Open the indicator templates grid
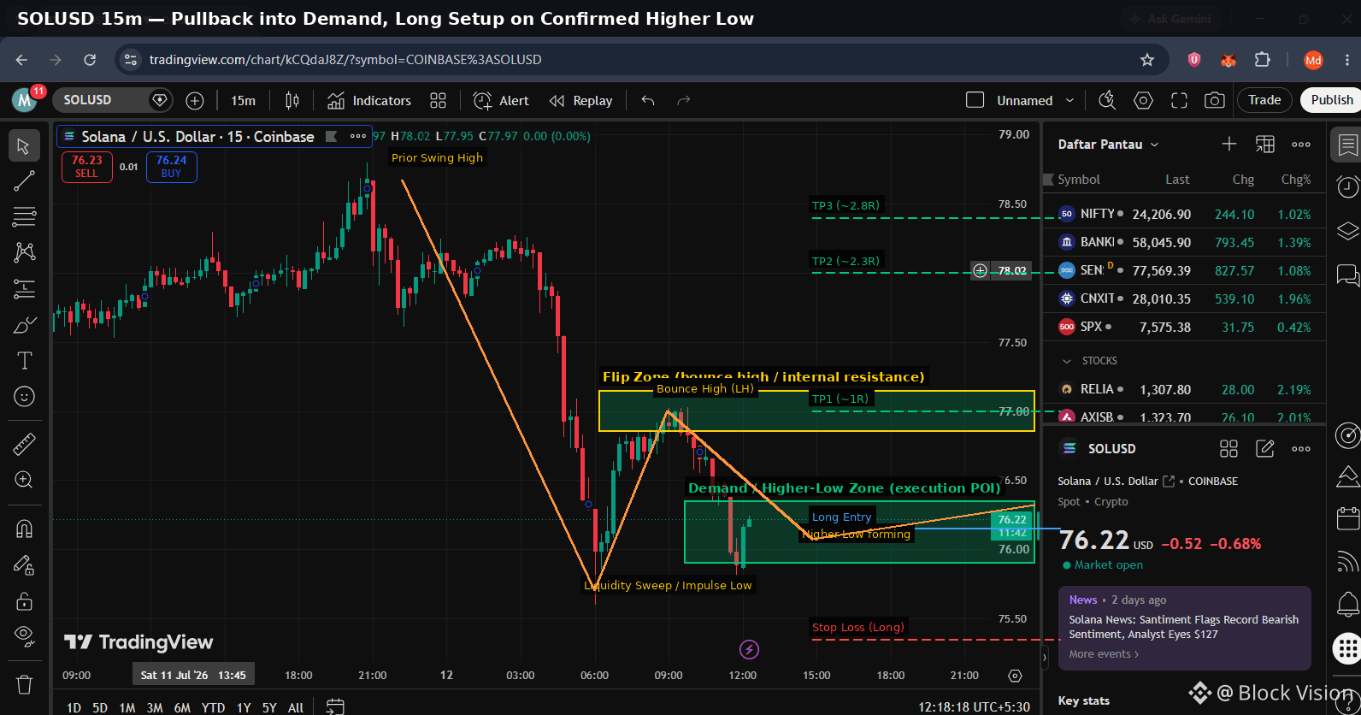 (438, 101)
